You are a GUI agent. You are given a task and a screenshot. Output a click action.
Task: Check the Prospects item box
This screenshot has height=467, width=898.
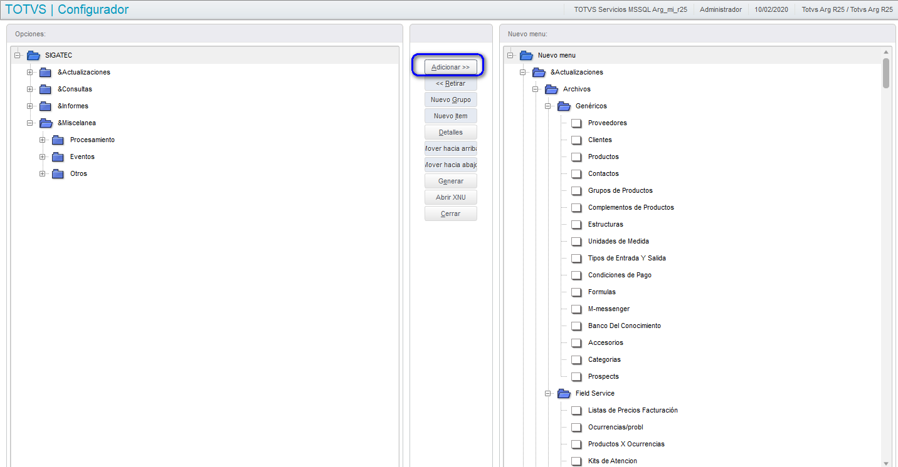[576, 377]
